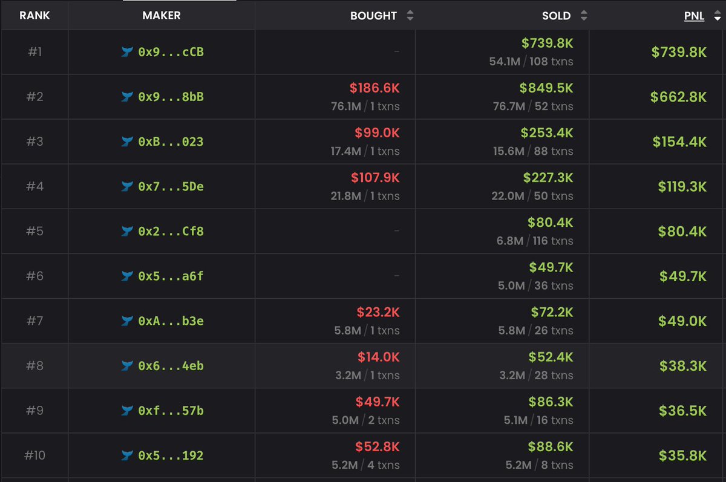
Task: Open maker address 0x9...cCB
Action: [171, 52]
